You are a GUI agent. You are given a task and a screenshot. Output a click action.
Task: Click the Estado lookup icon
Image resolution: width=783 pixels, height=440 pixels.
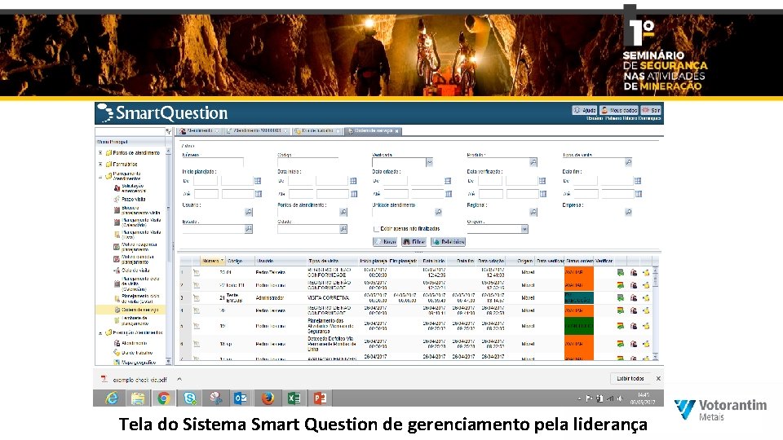[x=248, y=229]
